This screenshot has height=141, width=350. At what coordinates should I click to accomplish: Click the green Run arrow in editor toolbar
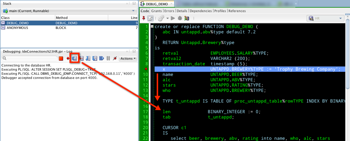point(173,18)
